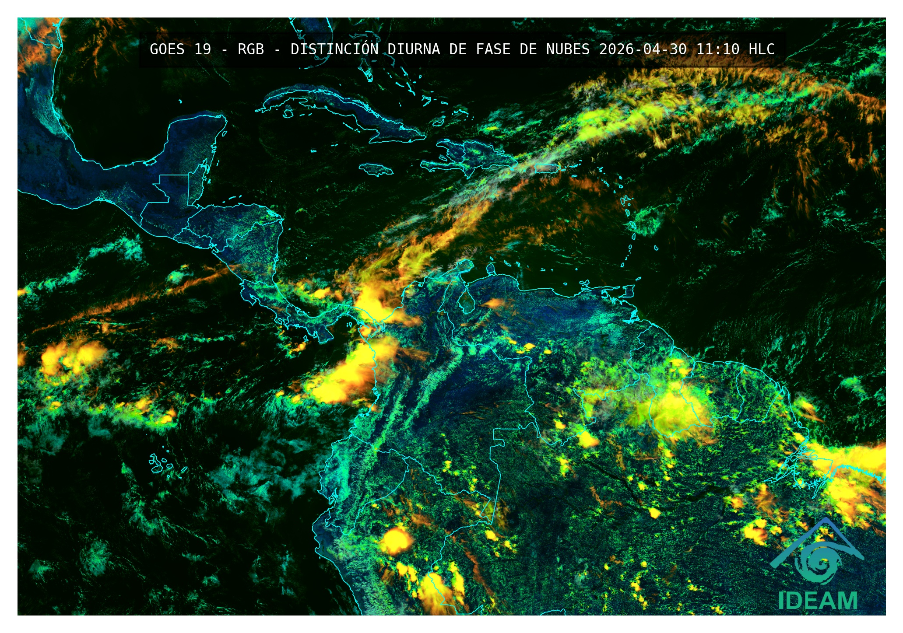The image size is (903, 633).
Task: Click the island of Jamaica outline
Action: click(376, 170)
